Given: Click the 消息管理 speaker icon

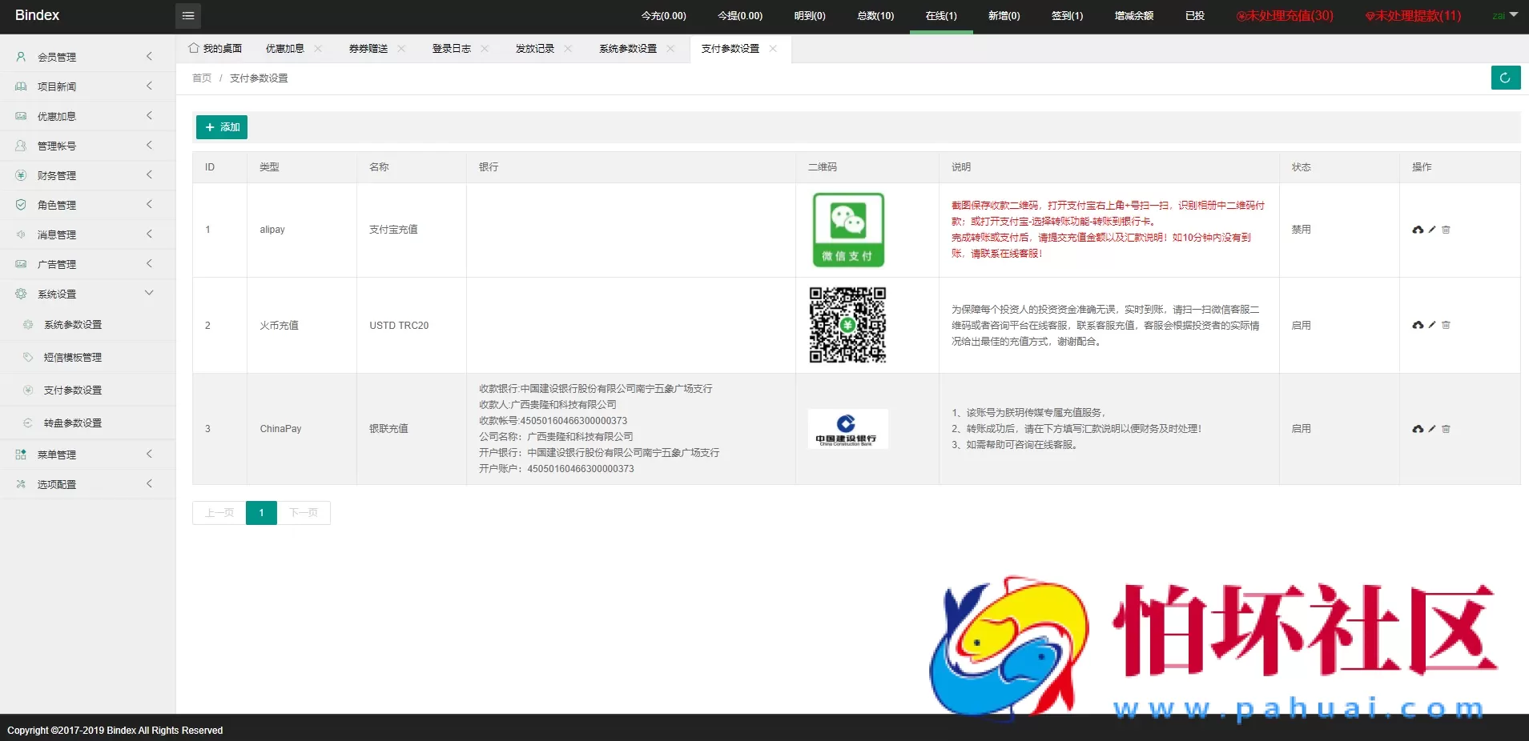Looking at the screenshot, I should pos(19,234).
